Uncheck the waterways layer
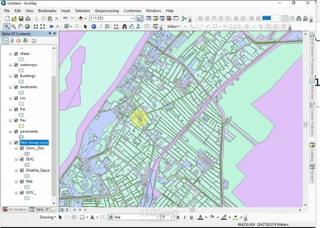The width and height of the screenshot is (320, 228). pos(16,65)
